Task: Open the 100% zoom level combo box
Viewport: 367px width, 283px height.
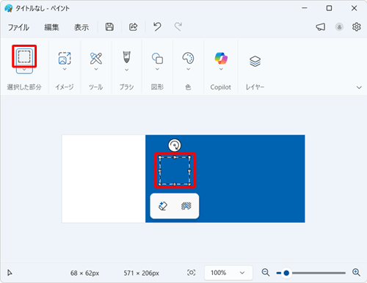Action: (x=228, y=273)
